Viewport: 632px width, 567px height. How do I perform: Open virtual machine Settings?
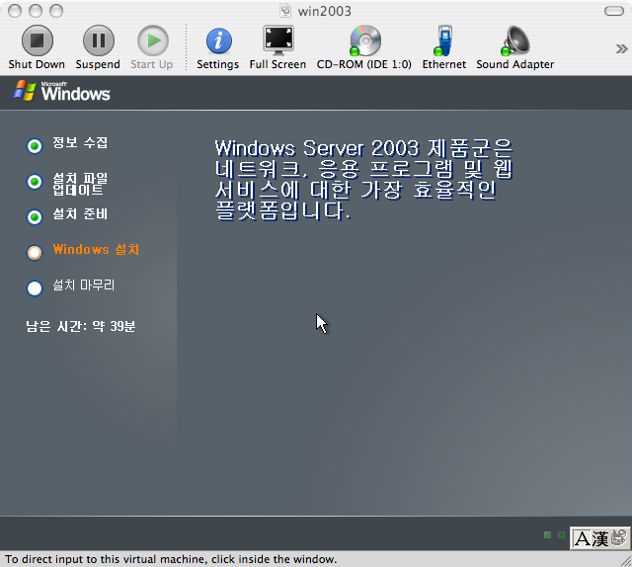(218, 41)
